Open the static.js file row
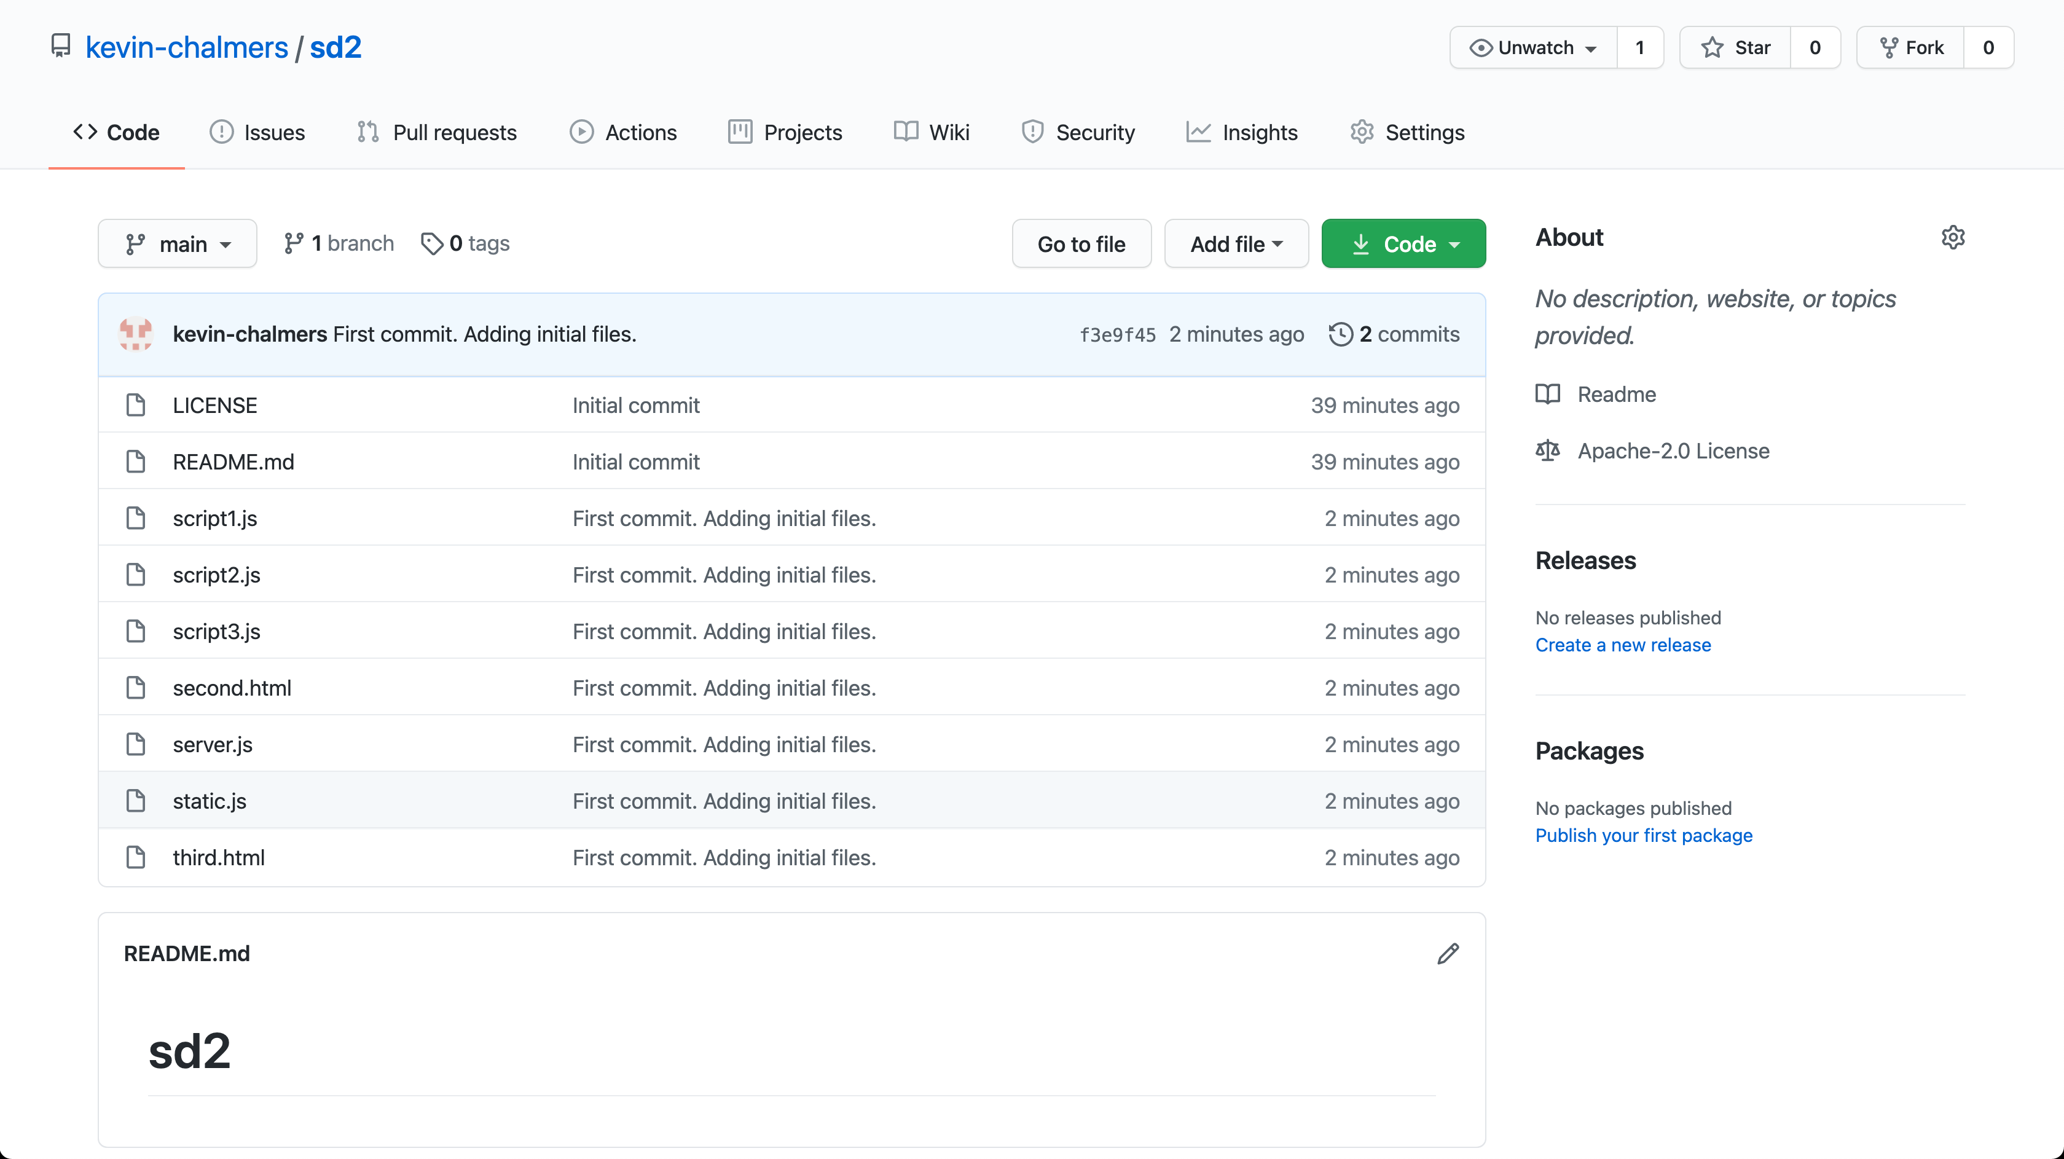Screen dimensions: 2064x1159 tap(210, 801)
